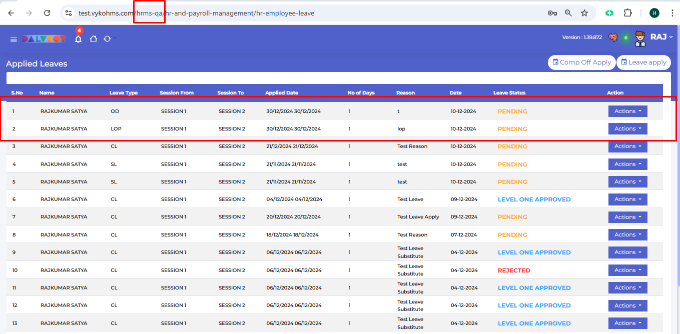Open the browser extensions puzzle icon
The width and height of the screenshot is (680, 334).
tap(627, 13)
